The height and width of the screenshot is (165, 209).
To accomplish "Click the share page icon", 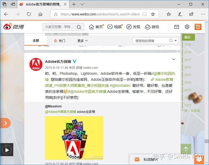I will point(191,14).
